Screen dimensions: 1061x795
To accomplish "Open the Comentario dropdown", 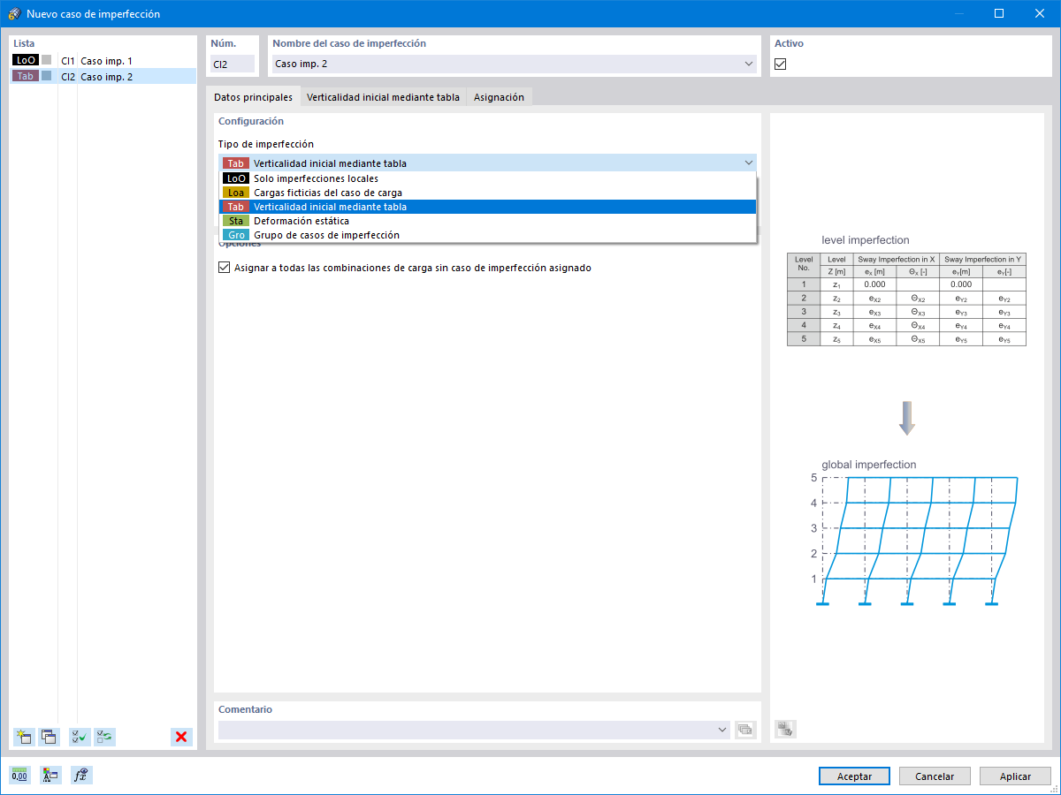I will pos(723,730).
